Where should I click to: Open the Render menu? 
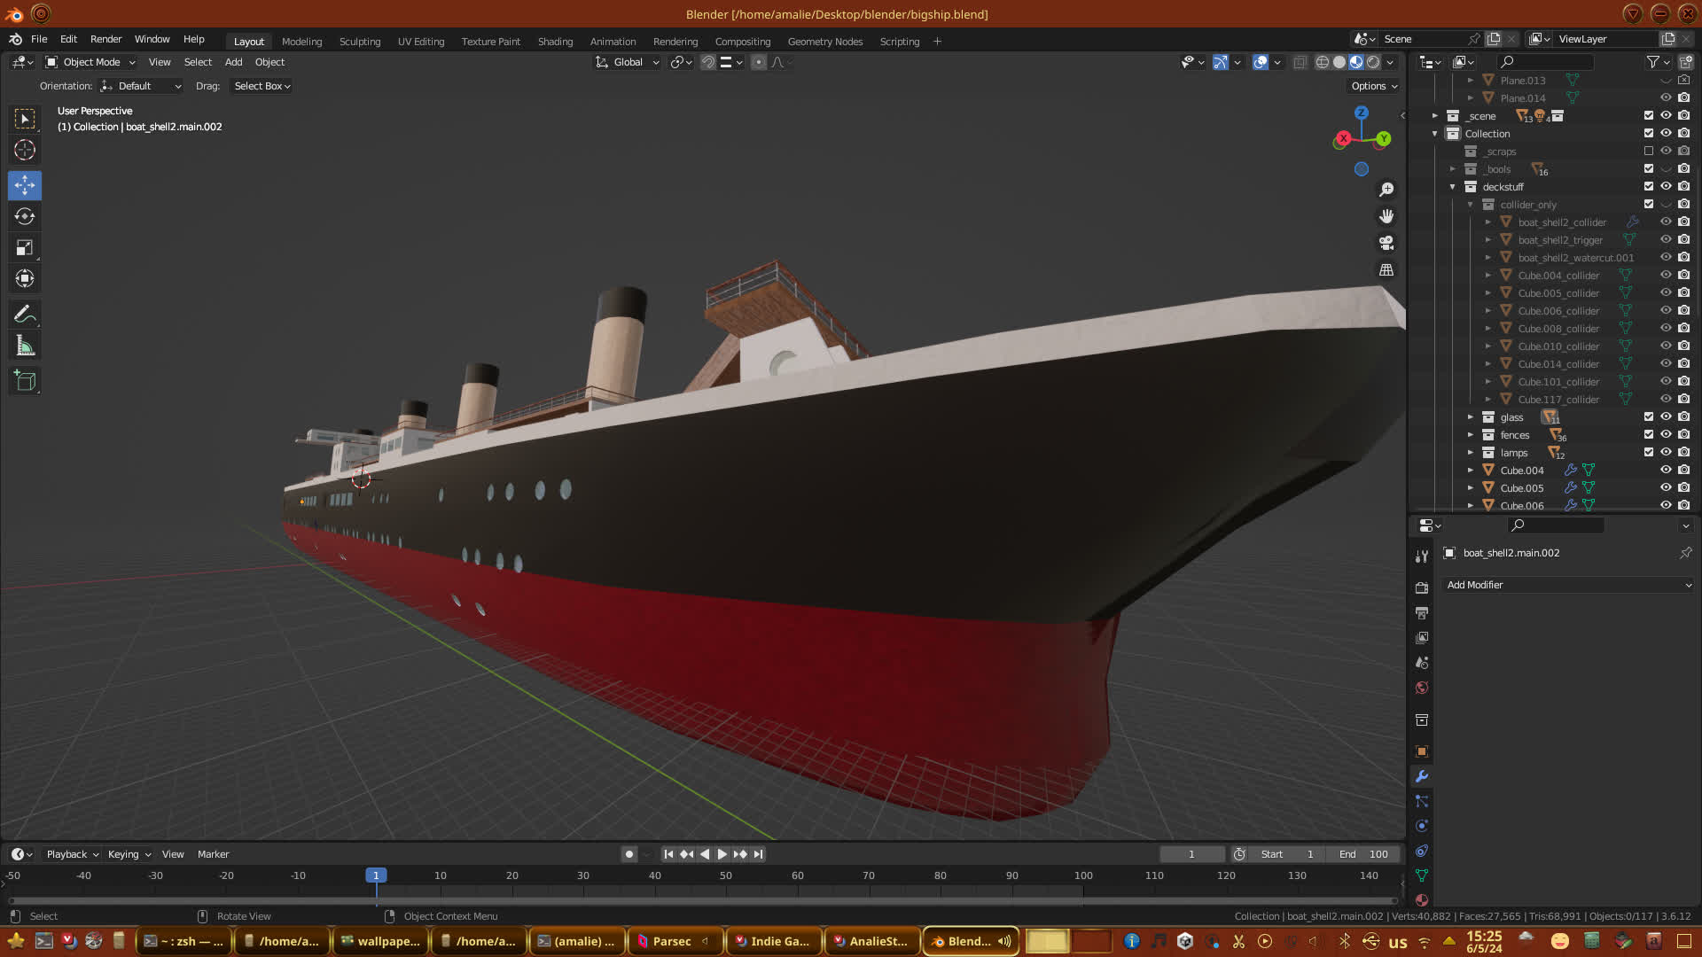click(x=105, y=39)
